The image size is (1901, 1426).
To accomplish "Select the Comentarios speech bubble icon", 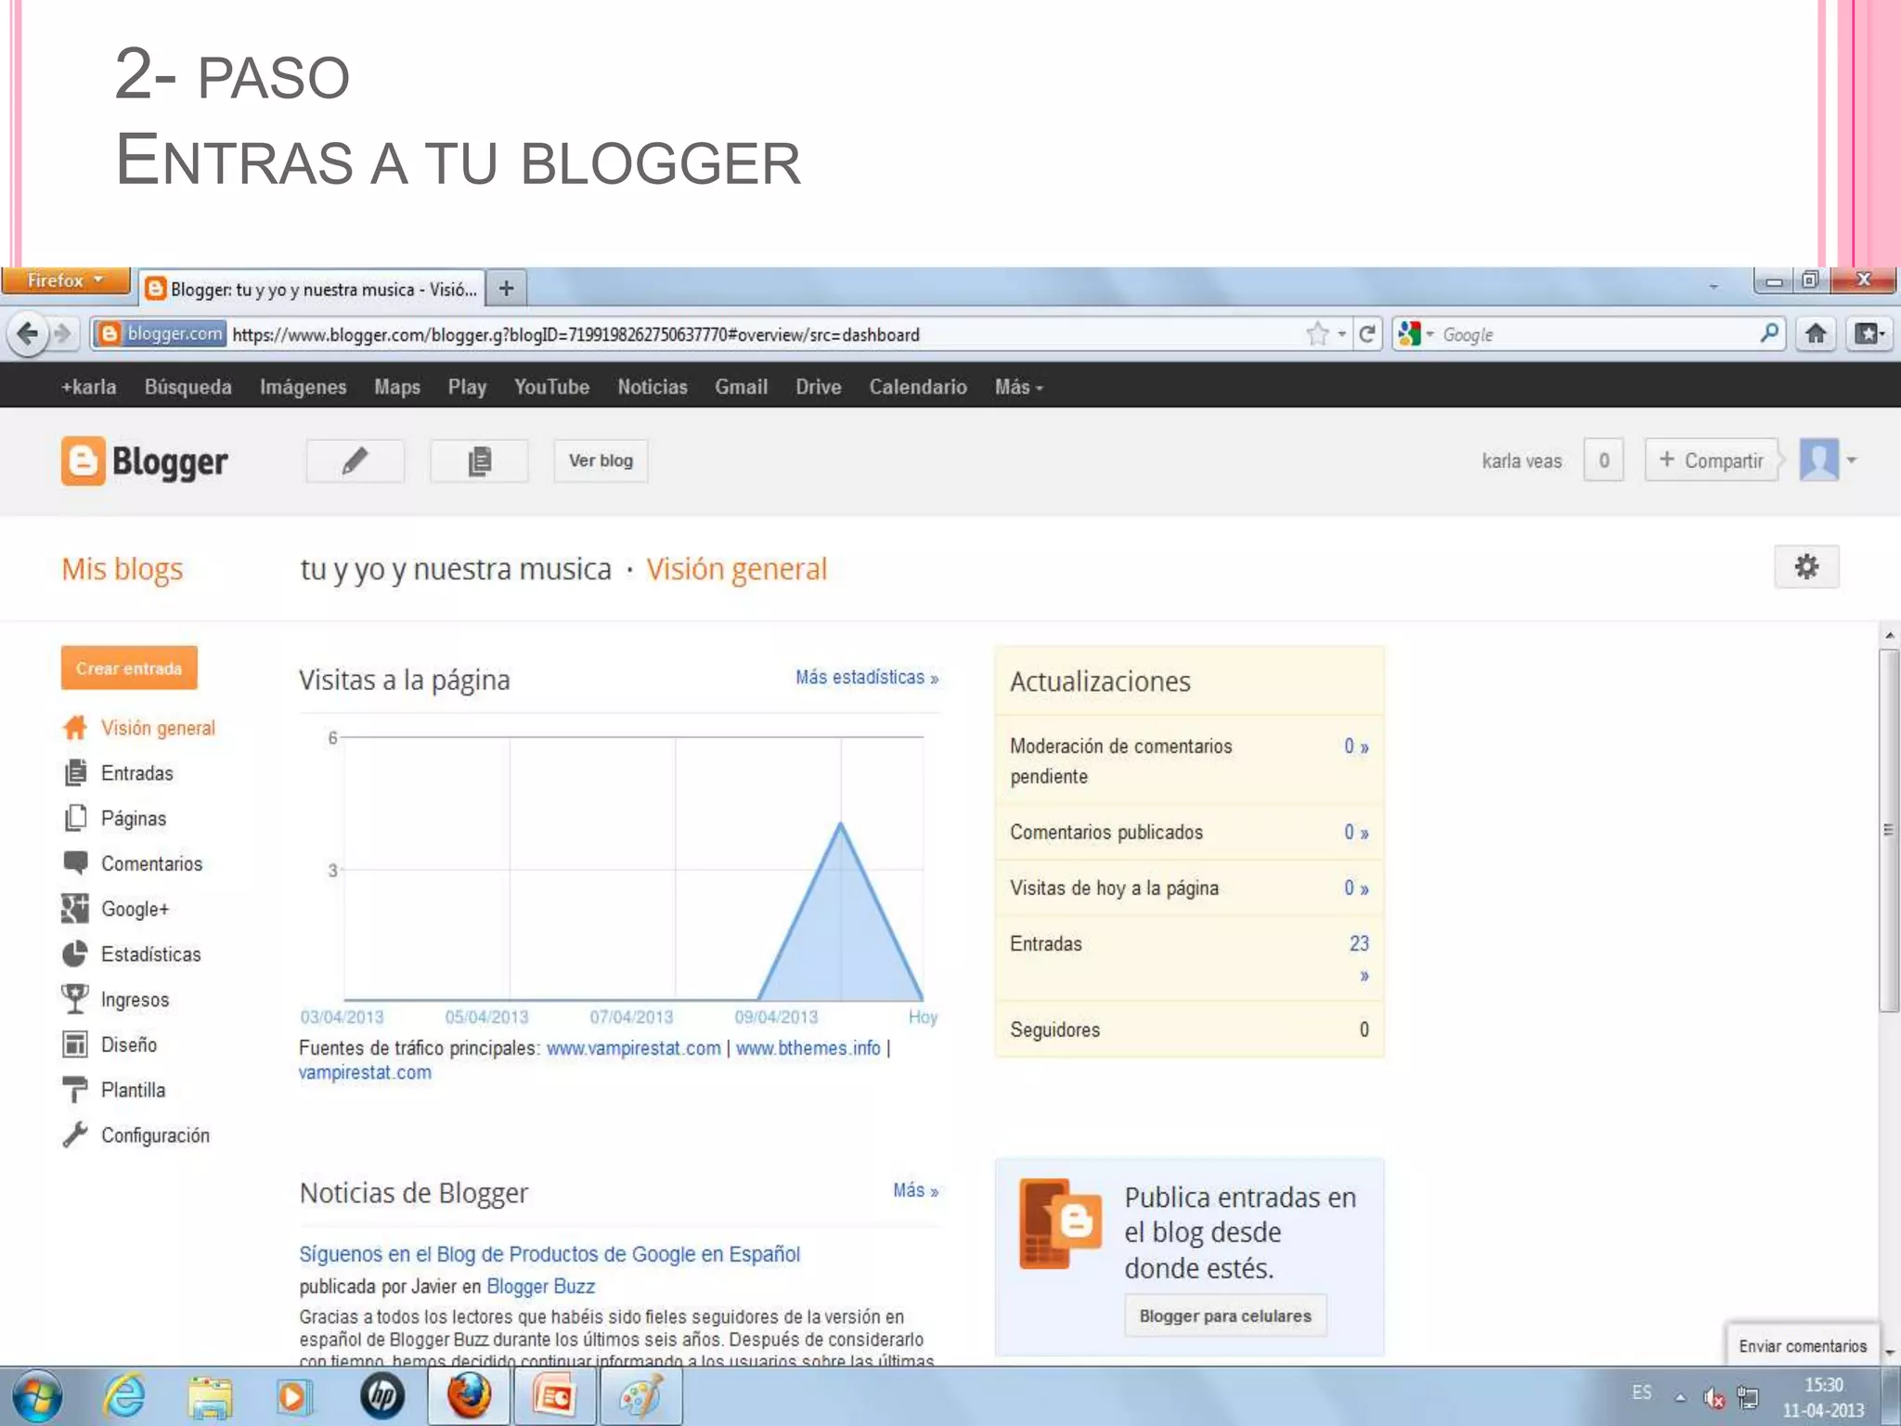I will point(75,862).
